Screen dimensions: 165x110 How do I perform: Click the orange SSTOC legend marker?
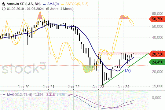(x=63, y=4)
